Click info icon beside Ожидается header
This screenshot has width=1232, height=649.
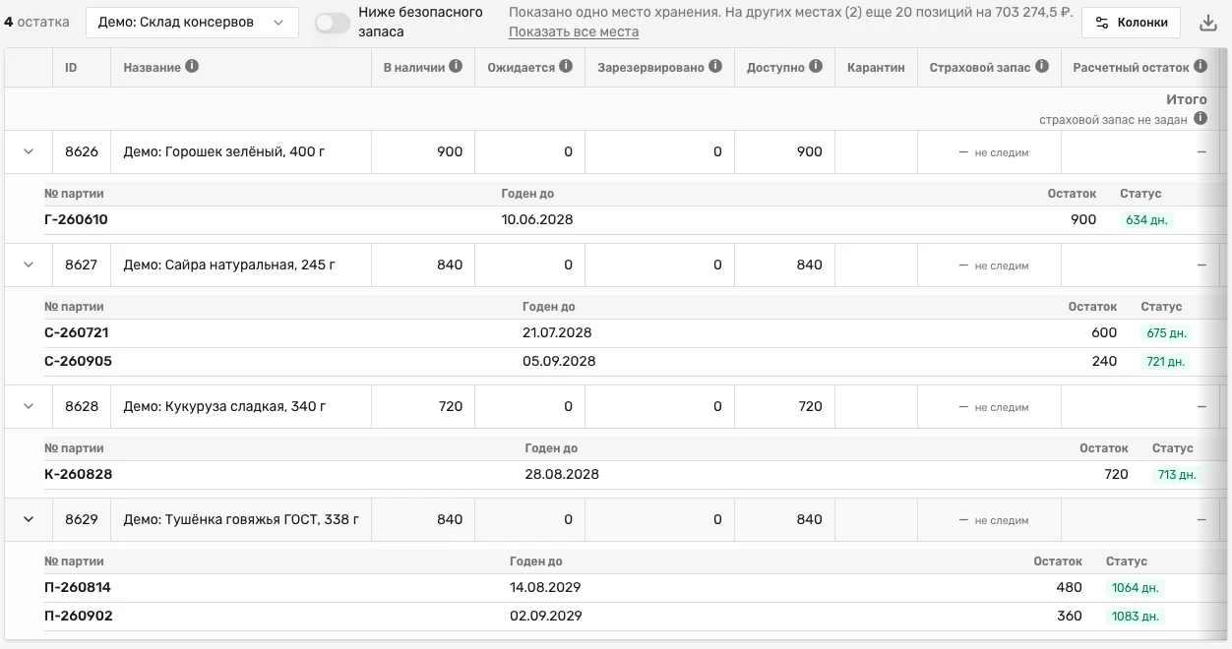[566, 67]
